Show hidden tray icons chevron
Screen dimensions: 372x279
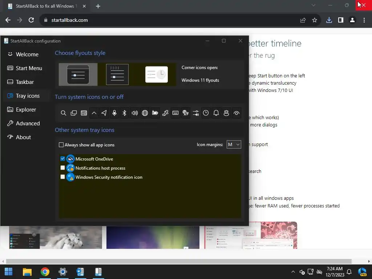[x=293, y=272]
